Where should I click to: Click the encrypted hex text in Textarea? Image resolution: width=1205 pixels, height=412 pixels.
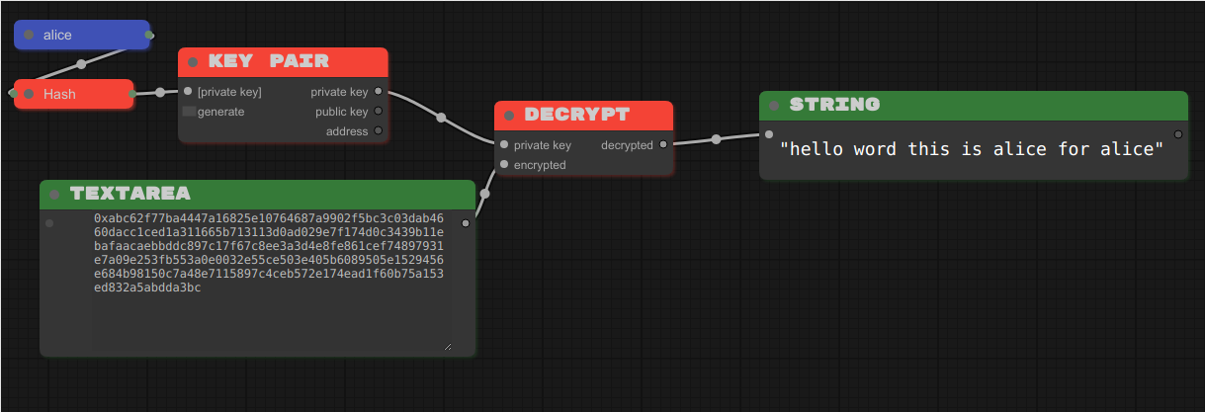[269, 253]
